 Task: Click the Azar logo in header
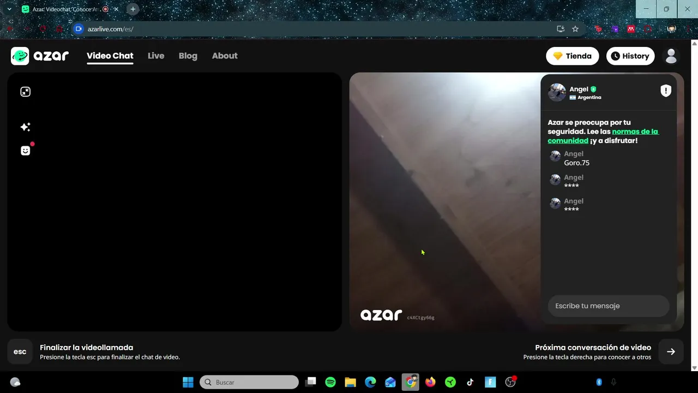pos(40,56)
